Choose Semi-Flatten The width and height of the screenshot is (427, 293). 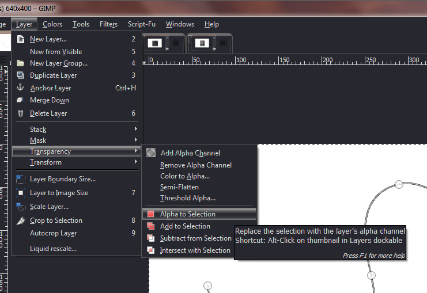tap(199, 187)
